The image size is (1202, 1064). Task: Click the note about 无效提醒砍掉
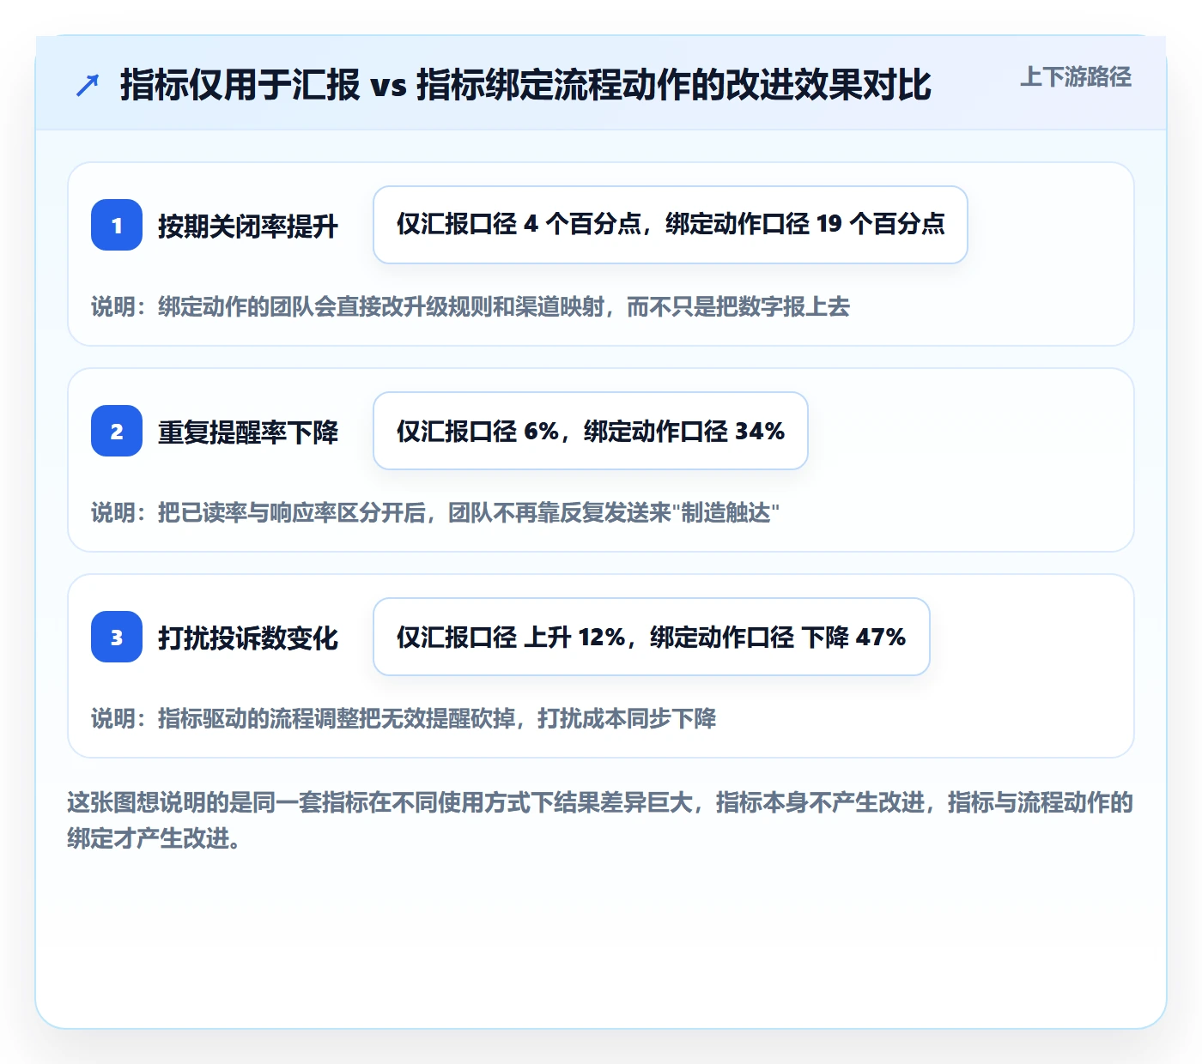[404, 718]
